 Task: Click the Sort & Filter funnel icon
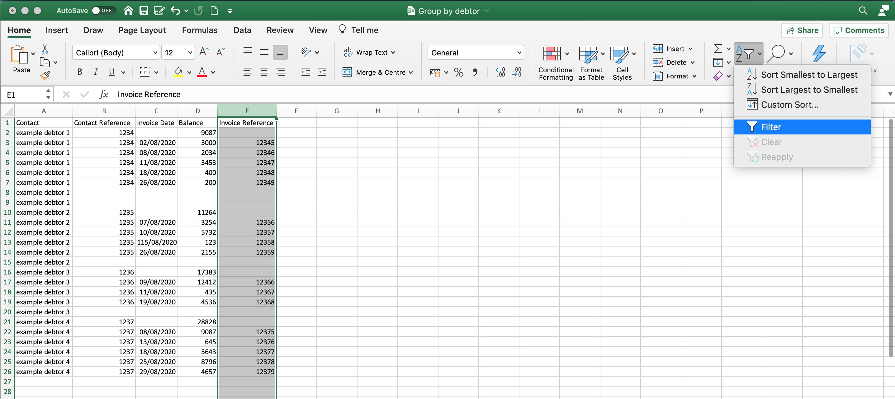(x=745, y=53)
